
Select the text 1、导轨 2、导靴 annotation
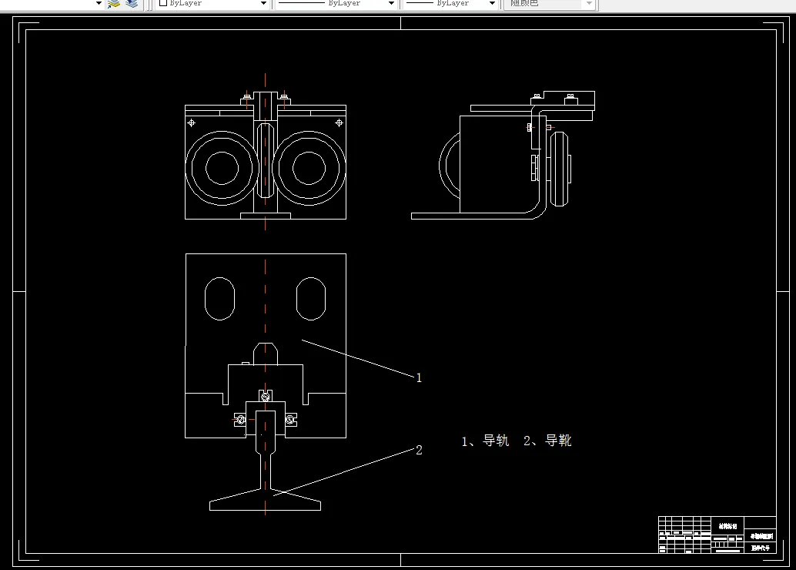pos(514,441)
